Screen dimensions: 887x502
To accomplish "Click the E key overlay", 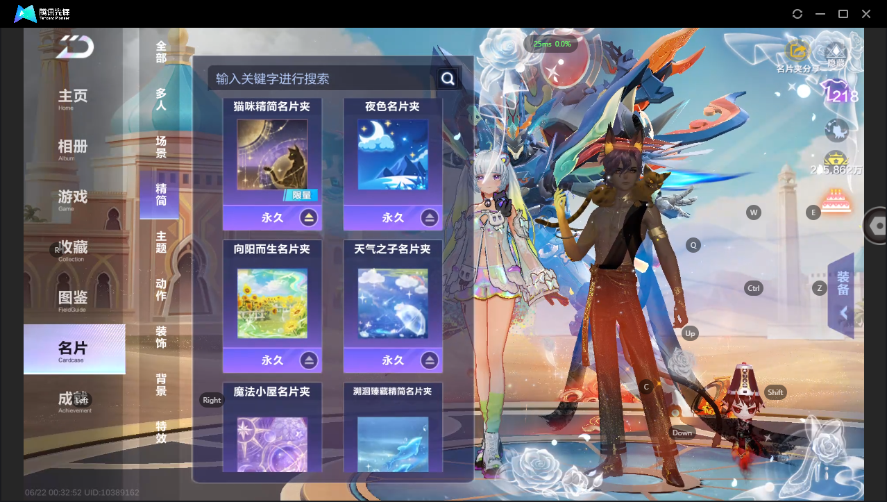I will [813, 212].
